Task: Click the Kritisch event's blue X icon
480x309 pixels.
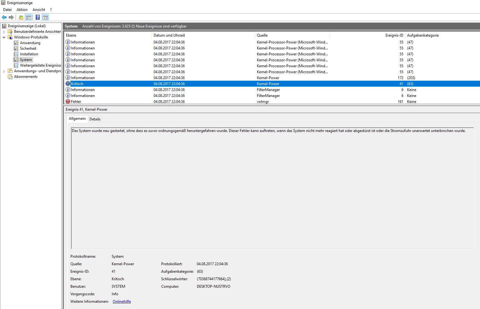Action: pyautogui.click(x=68, y=84)
